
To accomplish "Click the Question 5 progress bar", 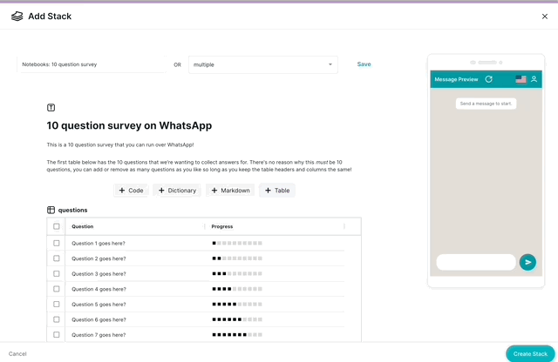I will click(x=237, y=304).
